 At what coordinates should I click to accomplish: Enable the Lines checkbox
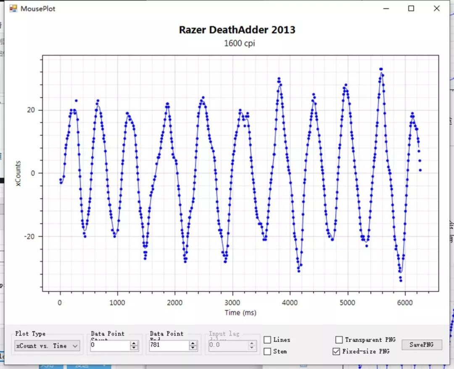coord(267,340)
